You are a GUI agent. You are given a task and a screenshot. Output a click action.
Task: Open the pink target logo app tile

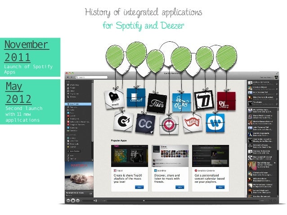(169, 125)
